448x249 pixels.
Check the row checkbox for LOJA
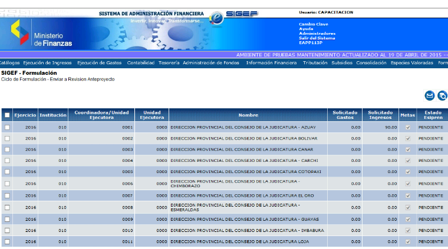tap(7, 241)
